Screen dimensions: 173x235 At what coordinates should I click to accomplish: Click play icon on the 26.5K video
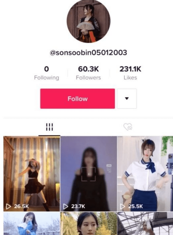coord(8,206)
